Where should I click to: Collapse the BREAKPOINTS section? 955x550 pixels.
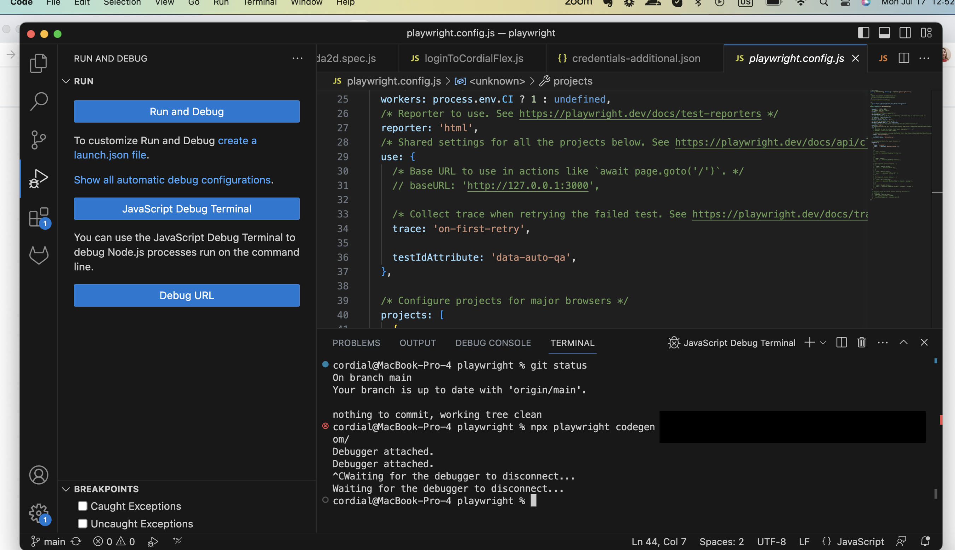click(66, 489)
